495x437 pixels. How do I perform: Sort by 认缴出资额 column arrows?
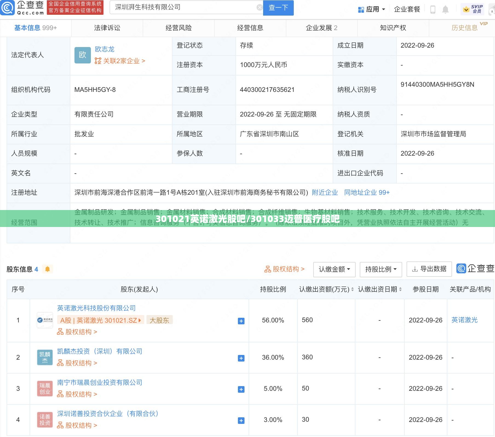352,289
